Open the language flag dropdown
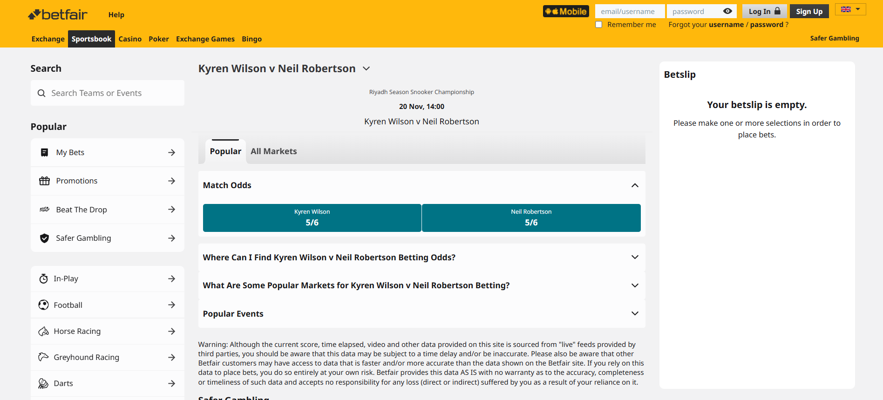The image size is (883, 400). tap(850, 9)
